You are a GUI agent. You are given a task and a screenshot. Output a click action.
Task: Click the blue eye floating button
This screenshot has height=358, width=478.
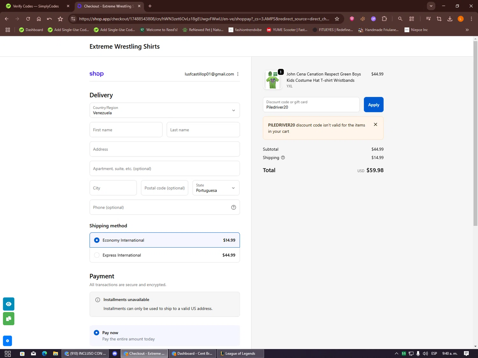(x=9, y=304)
